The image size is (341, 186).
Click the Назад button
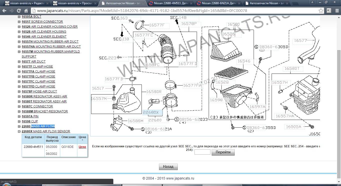[168, 167]
